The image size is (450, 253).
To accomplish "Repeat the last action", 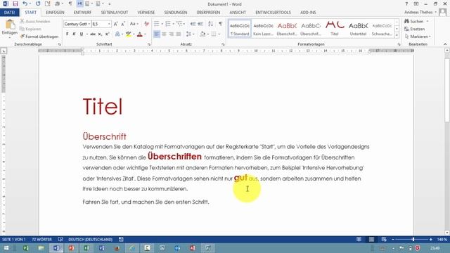I will (x=38, y=4).
